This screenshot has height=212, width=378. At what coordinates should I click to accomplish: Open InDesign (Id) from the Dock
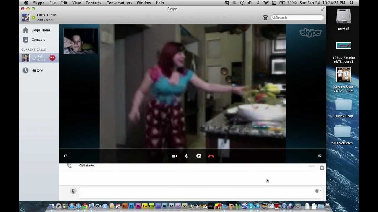click(138, 206)
